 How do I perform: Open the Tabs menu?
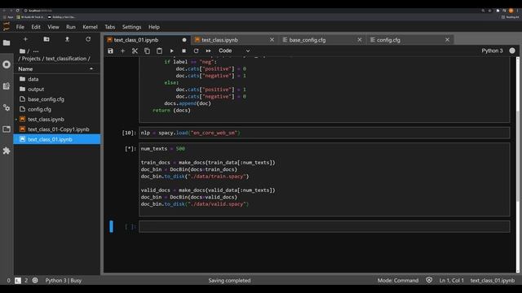tap(110, 27)
